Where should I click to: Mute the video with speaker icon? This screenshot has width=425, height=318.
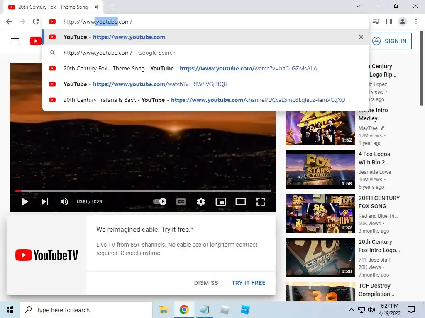[x=64, y=202]
